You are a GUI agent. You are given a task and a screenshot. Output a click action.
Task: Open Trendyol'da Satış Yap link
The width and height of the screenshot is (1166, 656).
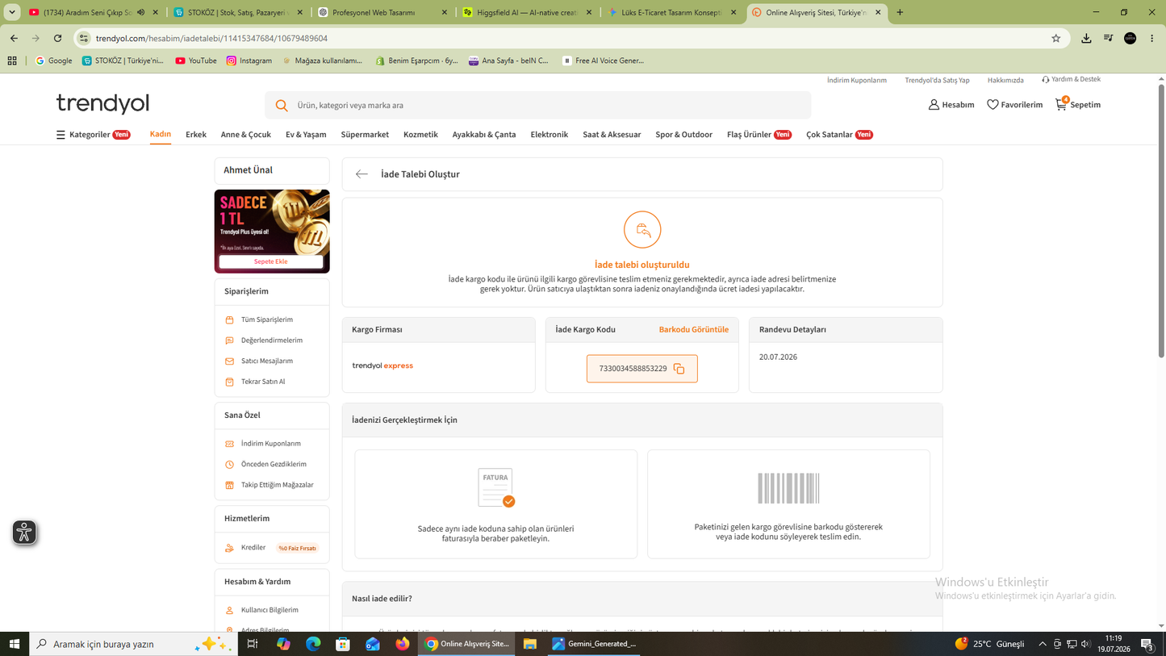click(937, 81)
